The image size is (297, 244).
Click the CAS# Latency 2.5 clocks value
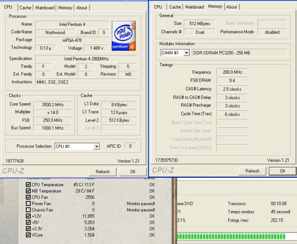tap(232, 89)
